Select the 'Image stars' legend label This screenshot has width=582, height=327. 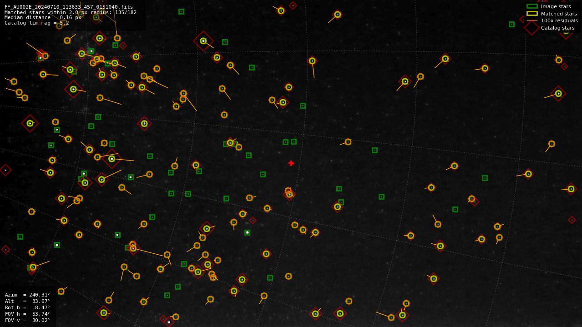click(x=556, y=6)
